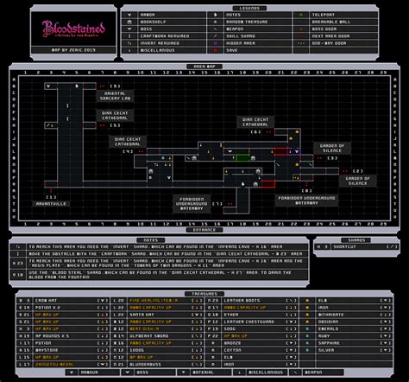
Task: Click the Notes flame icon in Legends
Action: (x=215, y=15)
